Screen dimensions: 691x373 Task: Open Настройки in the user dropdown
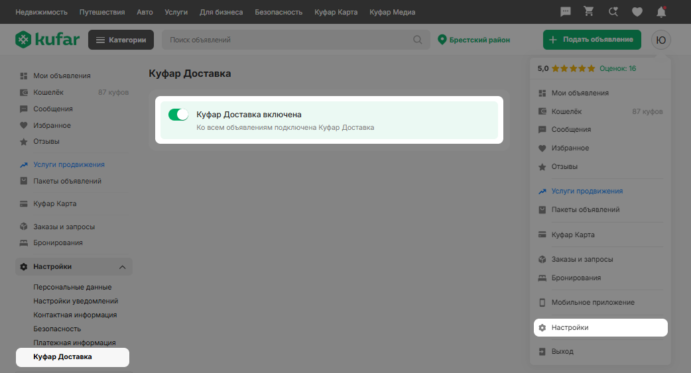[600, 328]
